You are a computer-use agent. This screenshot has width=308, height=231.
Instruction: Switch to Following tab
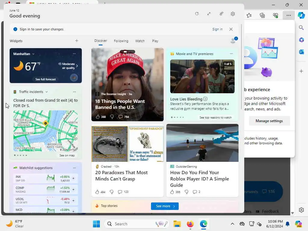point(121,41)
